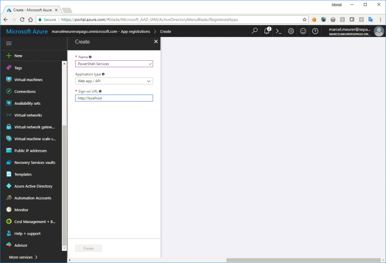Click the Microsoft Azure home logo
The height and width of the screenshot is (263, 386).
27,32
